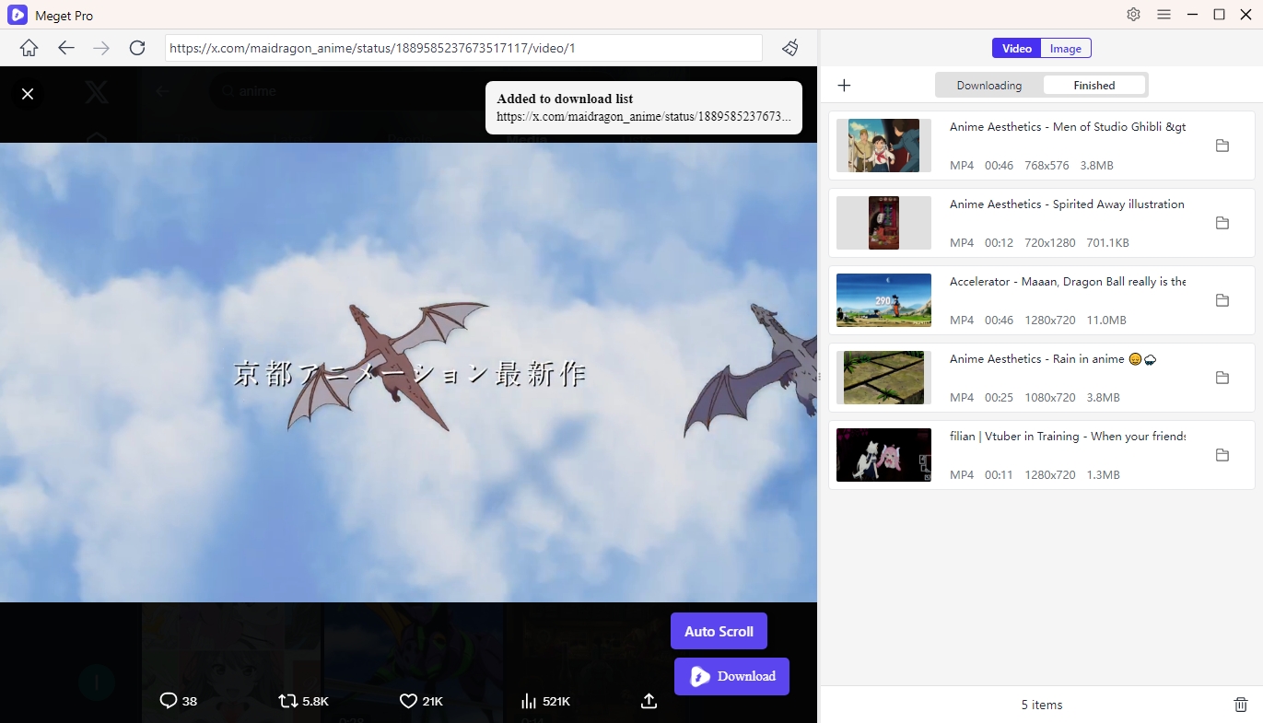Click the '1080x720' resolution text

tap(1050, 398)
